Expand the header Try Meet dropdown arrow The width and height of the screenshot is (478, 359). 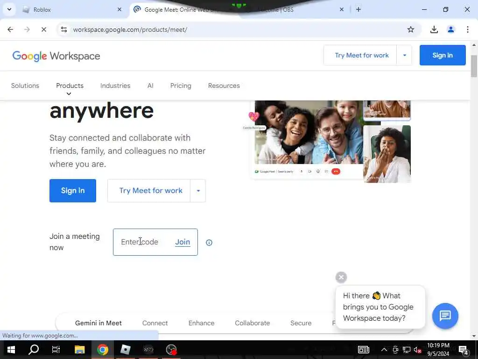405,55
